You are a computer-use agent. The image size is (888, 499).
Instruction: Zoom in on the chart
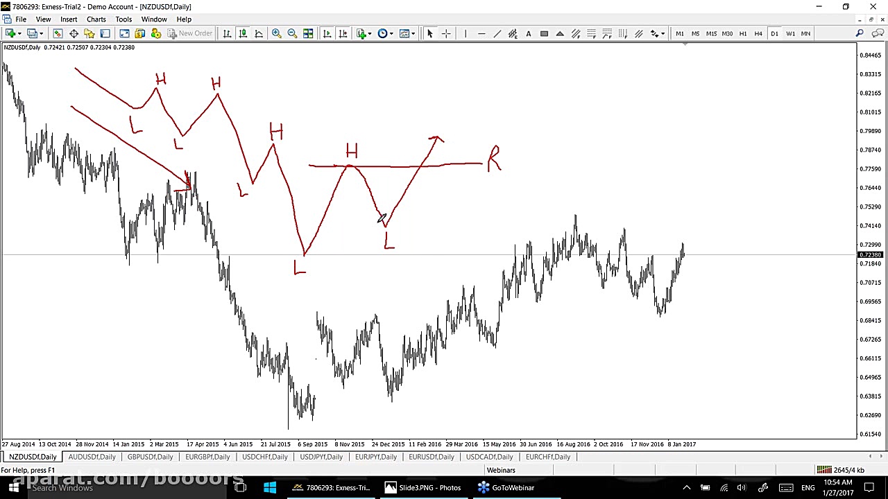click(276, 33)
